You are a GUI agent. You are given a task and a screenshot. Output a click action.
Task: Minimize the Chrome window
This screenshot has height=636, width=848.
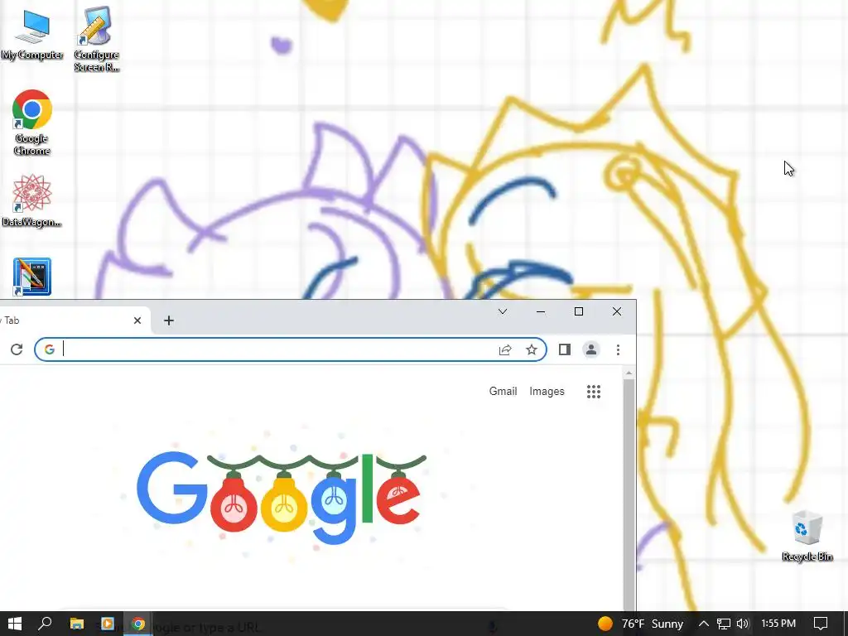(540, 311)
